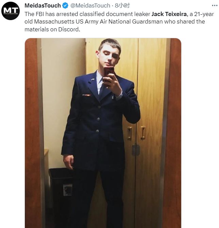
Task: Click the bold name Jack Teixeira
Action: 169,14
